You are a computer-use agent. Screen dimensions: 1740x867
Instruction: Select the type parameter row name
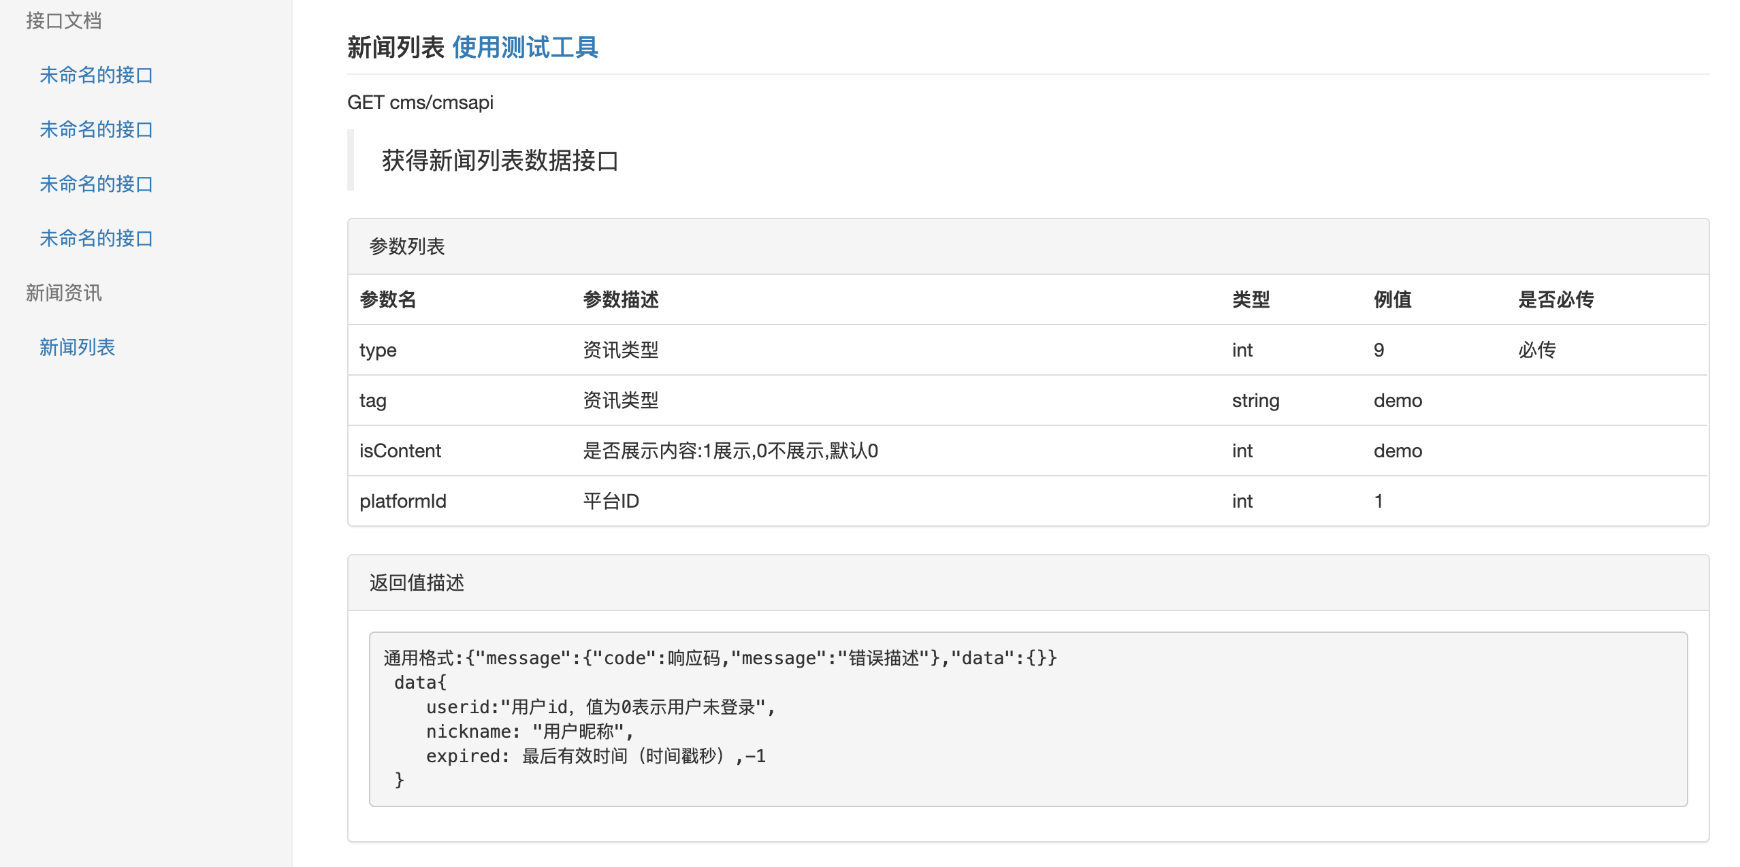378,350
